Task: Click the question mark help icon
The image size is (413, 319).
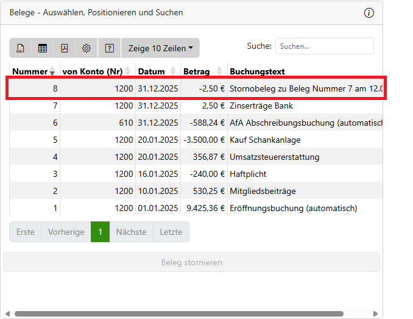Action: [110, 48]
